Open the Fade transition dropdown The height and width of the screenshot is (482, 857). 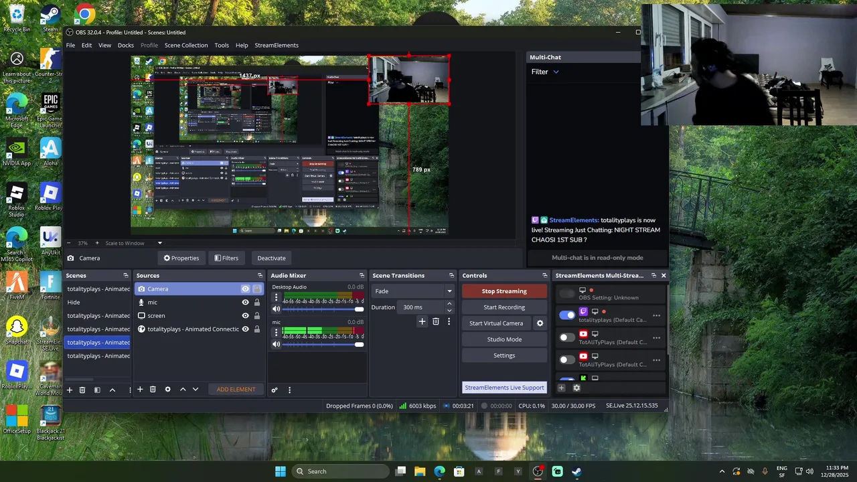point(413,291)
